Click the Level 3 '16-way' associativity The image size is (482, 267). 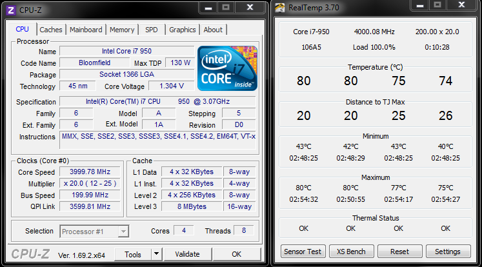[239, 206]
